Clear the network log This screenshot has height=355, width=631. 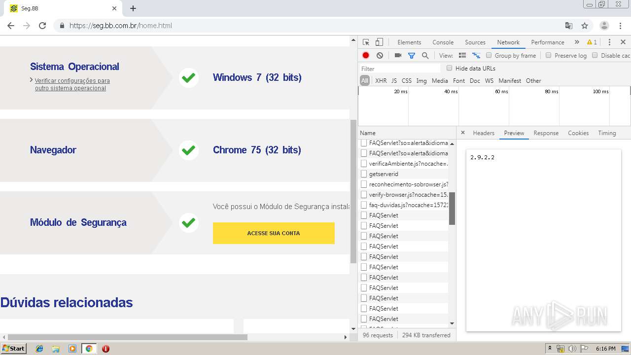[x=380, y=56]
